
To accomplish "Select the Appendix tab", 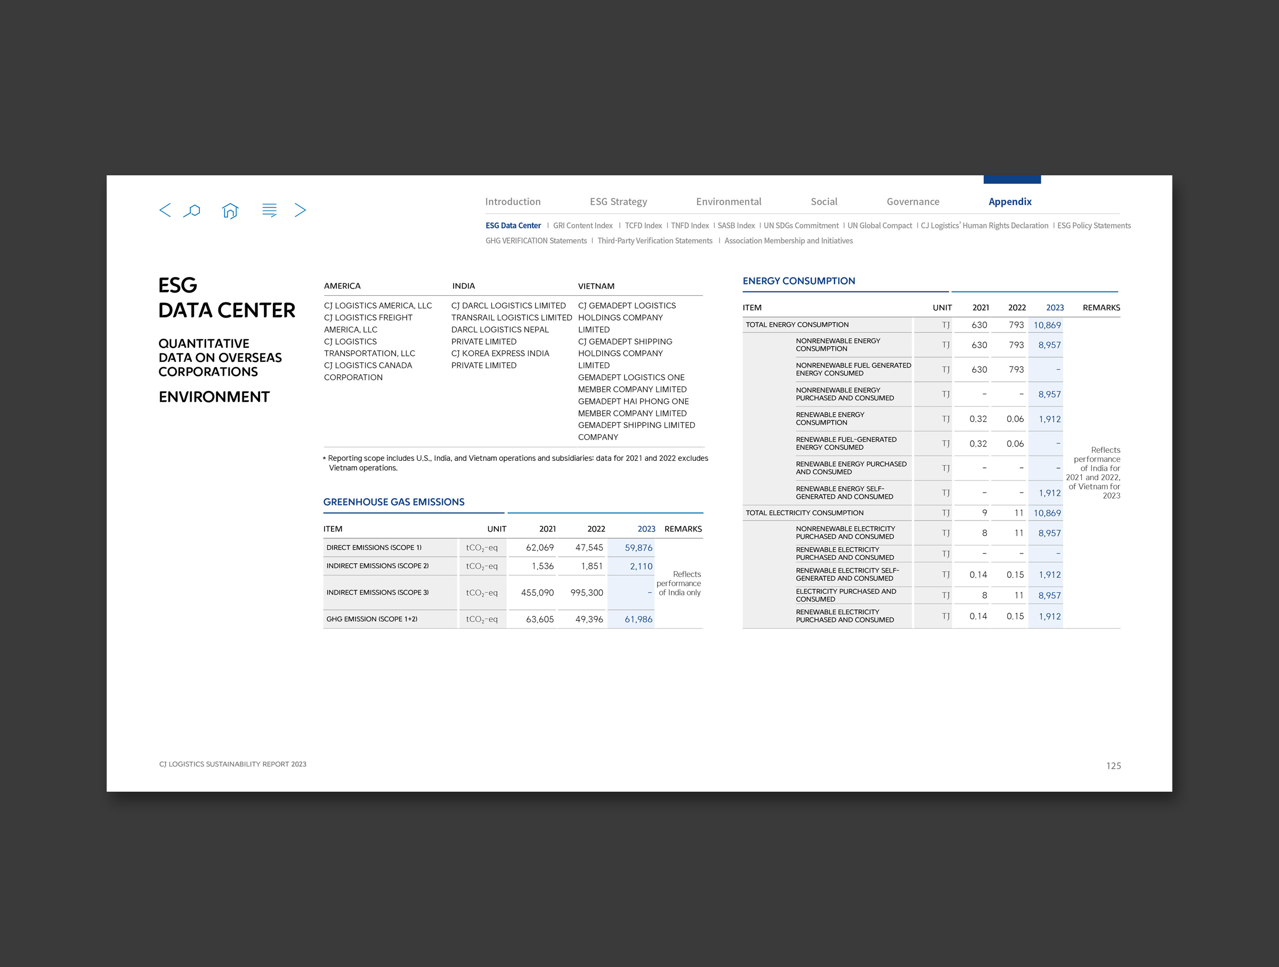I will [1010, 202].
